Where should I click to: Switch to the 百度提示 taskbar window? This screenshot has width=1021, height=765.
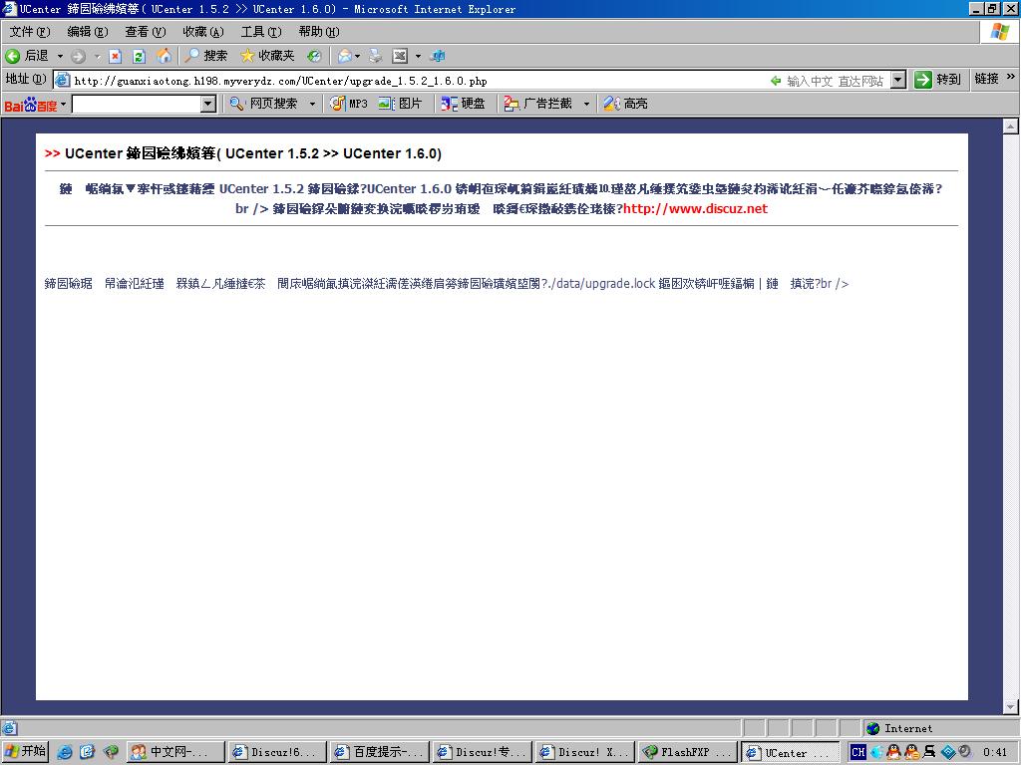[x=379, y=753]
